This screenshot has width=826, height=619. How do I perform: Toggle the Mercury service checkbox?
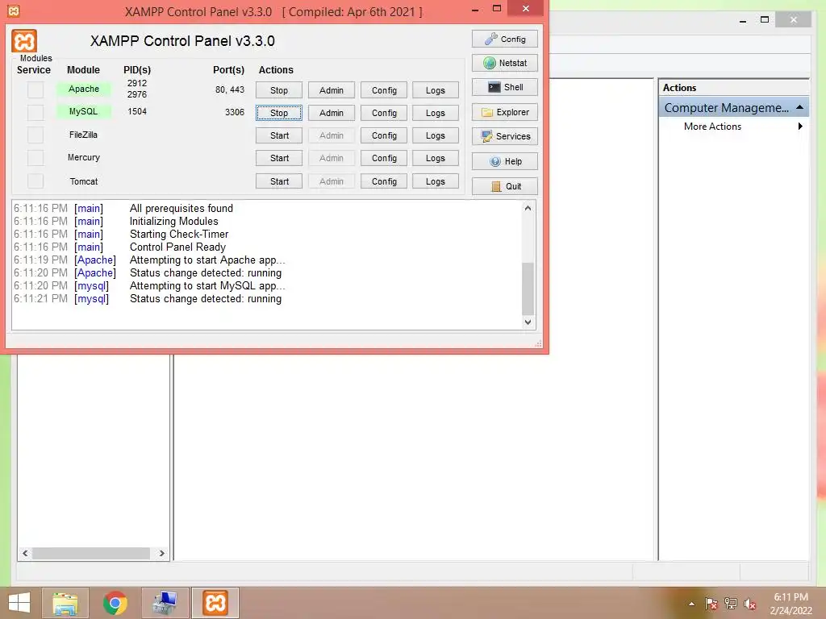point(35,157)
